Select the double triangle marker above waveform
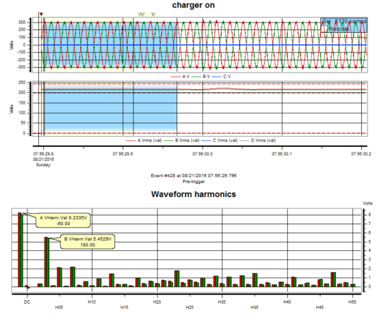 tap(142, 14)
